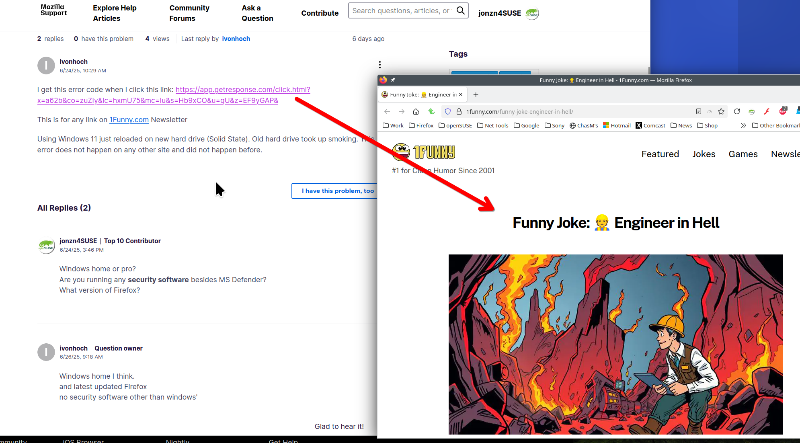Select the Featured menu on 1Funny
Image resolution: width=800 pixels, height=443 pixels.
tap(660, 154)
